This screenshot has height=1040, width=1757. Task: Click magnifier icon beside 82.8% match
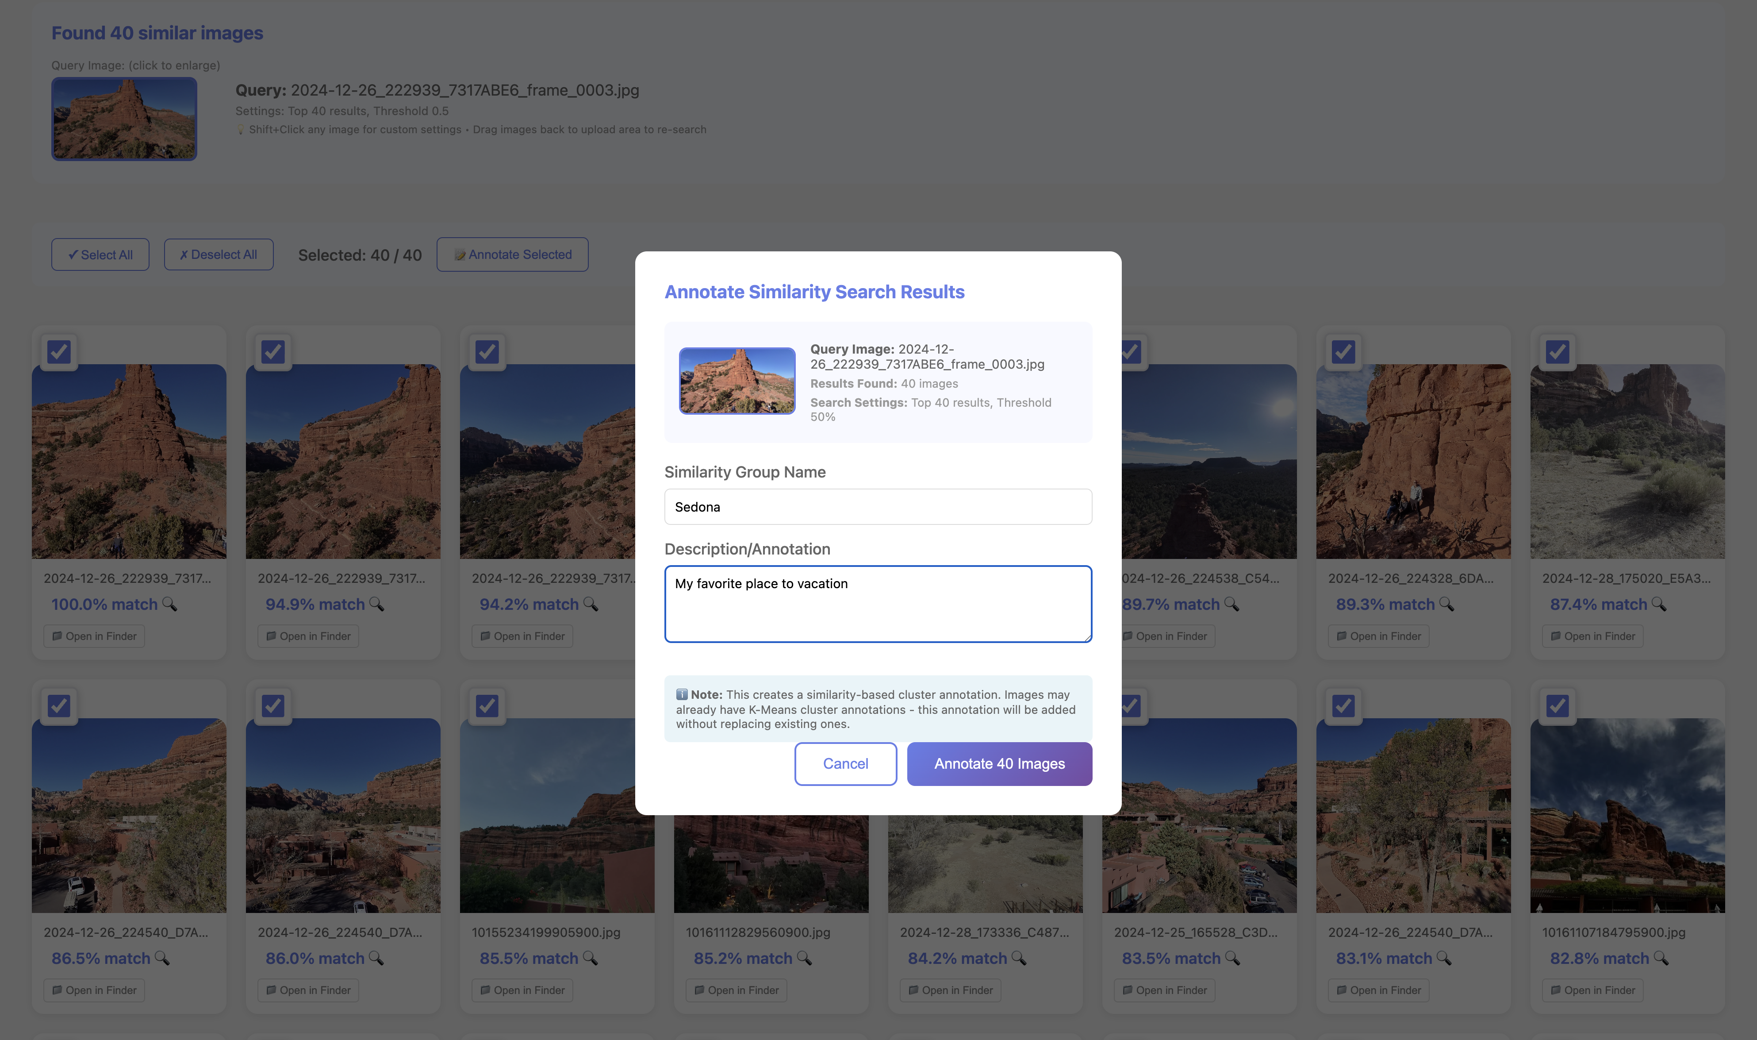coord(1661,958)
